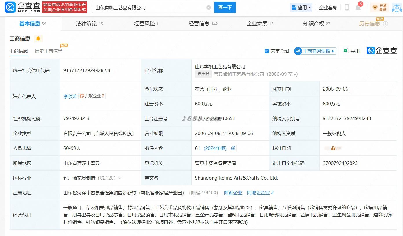Click 登记状态 在营（开业）企业
Image resolution: width=403 pixels, height=236 pixels.
click(213, 89)
